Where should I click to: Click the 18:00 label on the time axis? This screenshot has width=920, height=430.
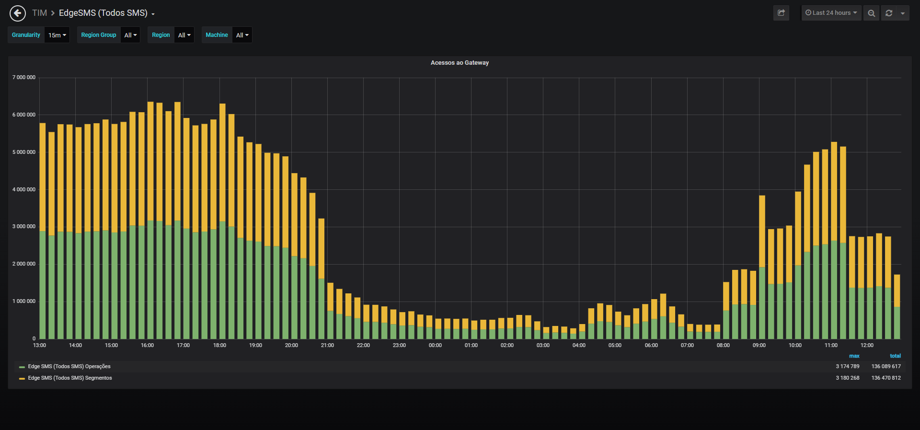[219, 345]
